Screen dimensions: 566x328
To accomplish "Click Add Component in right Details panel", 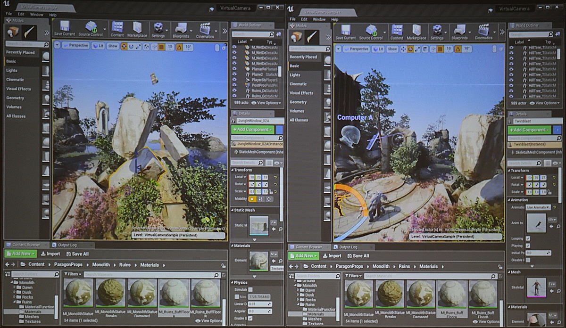I will (529, 130).
